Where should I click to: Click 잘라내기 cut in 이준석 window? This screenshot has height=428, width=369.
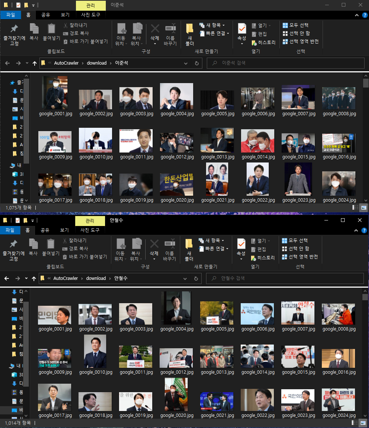coord(75,25)
